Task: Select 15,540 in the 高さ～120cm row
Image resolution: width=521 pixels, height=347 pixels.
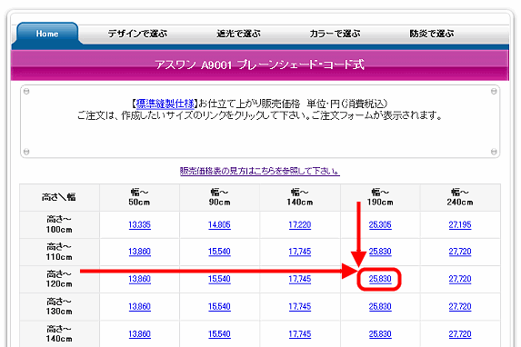Action: tap(219, 279)
